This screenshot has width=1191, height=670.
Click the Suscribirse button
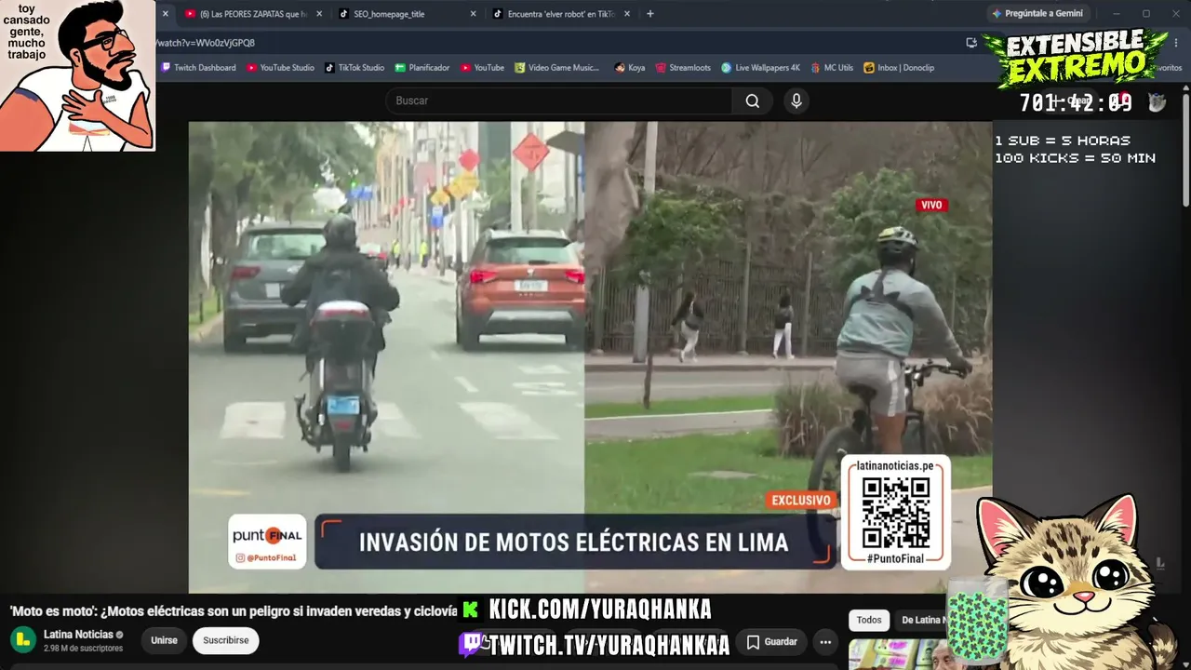click(x=226, y=641)
